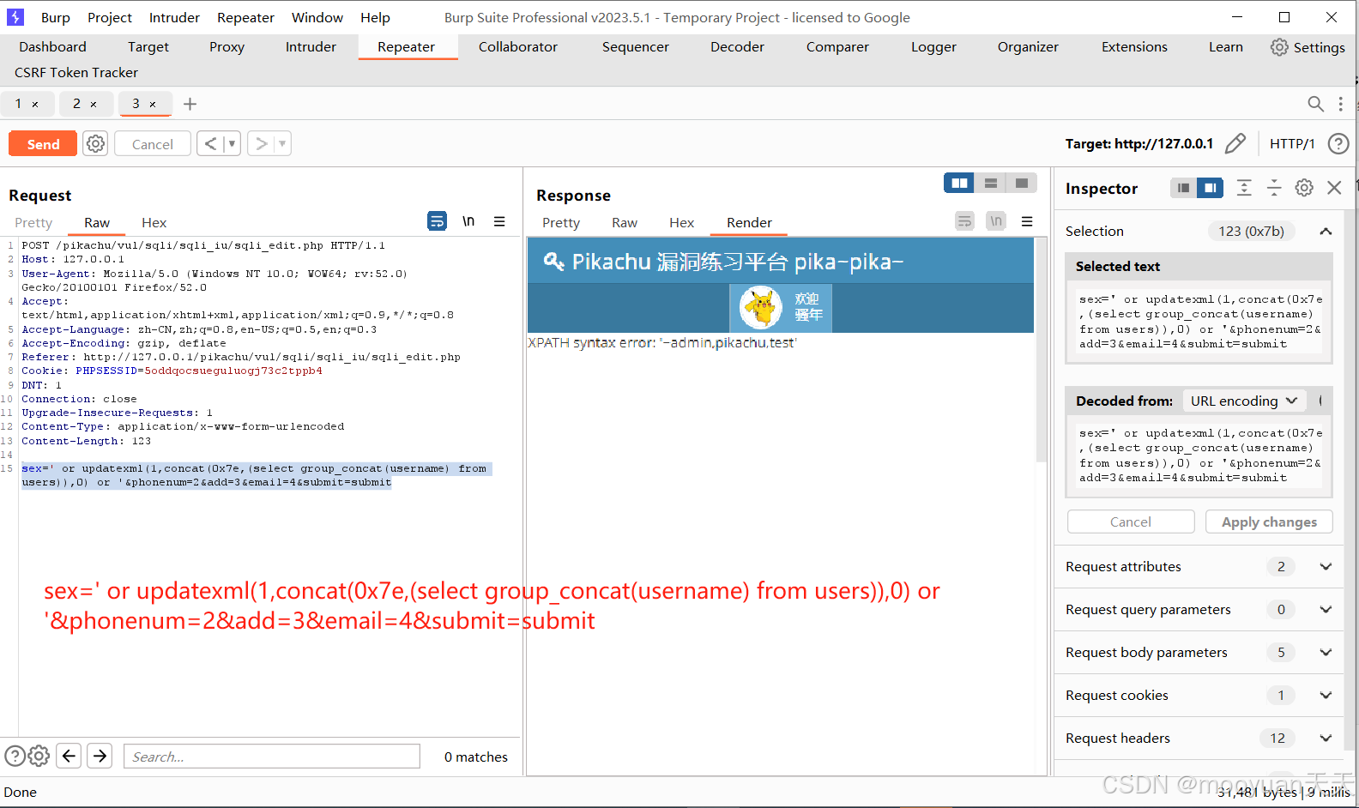Screen dimensions: 1359x808
Task: Switch to Decoder tab
Action: (x=737, y=47)
